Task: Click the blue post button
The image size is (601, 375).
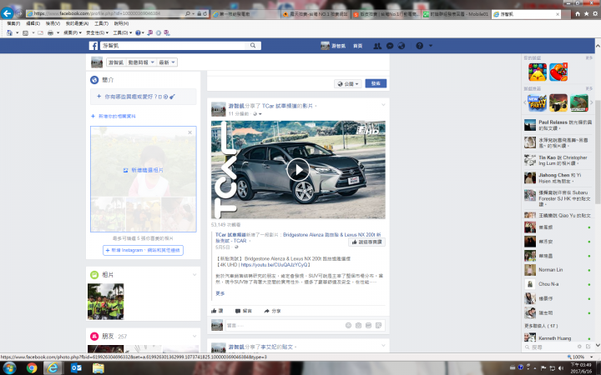Action: coord(376,84)
